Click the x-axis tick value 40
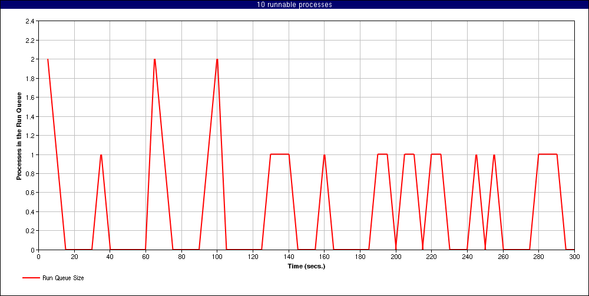The image size is (589, 296). [x=110, y=257]
